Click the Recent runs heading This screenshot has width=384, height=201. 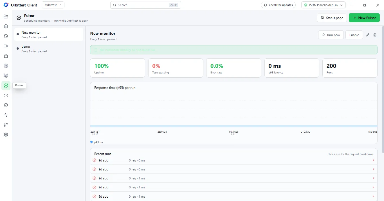[103, 154]
